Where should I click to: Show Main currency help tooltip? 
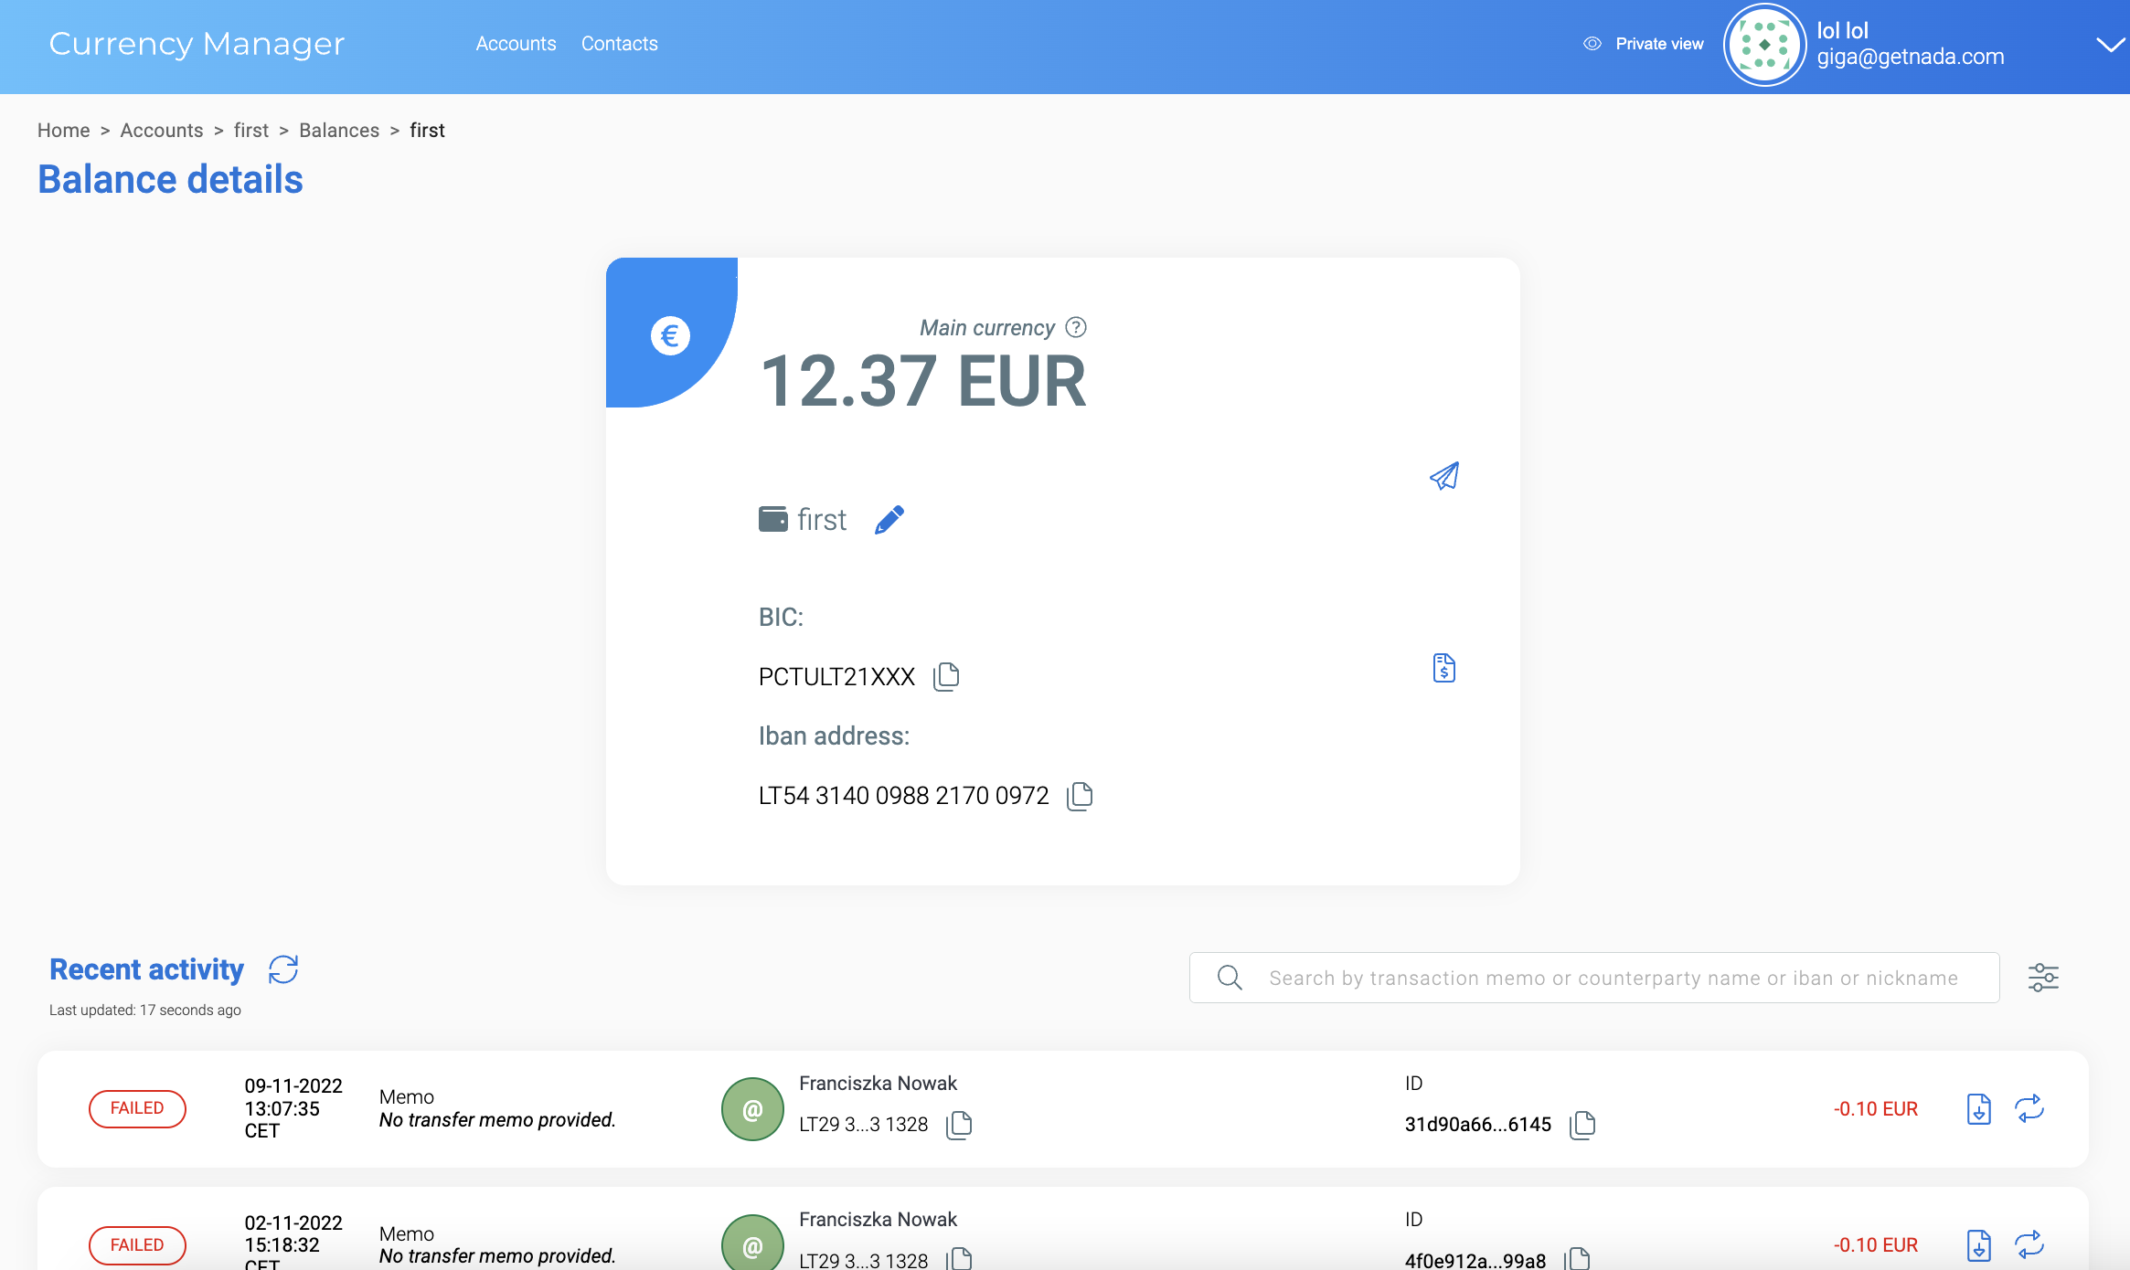1076,327
